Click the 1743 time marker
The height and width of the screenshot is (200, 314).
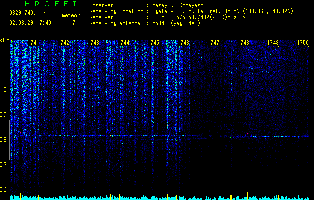coord(93,43)
